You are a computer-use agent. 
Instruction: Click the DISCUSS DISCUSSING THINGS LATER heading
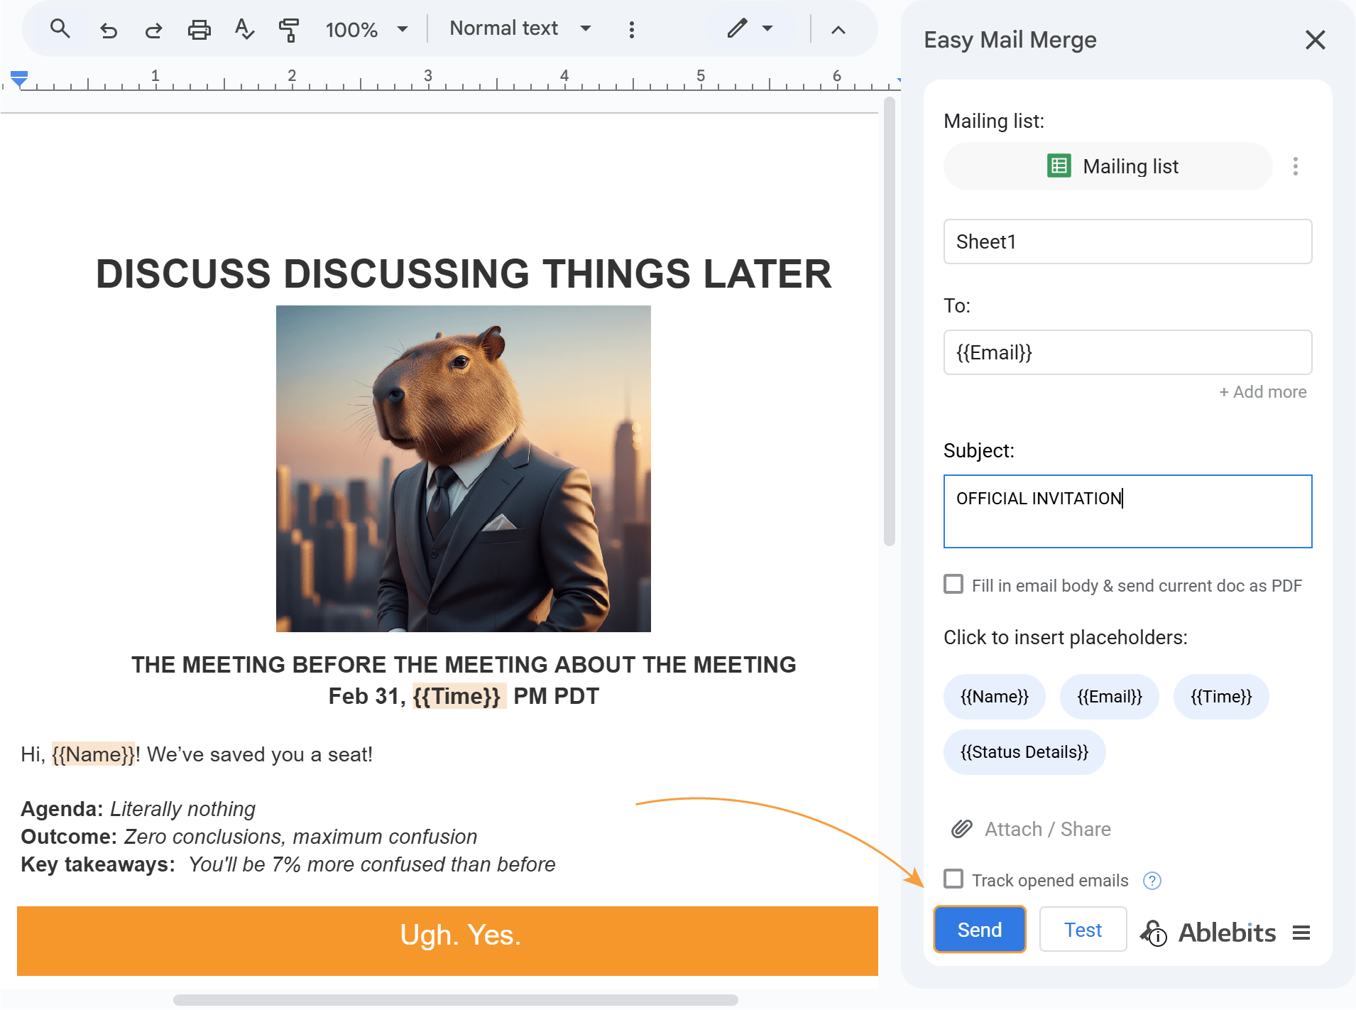[464, 273]
